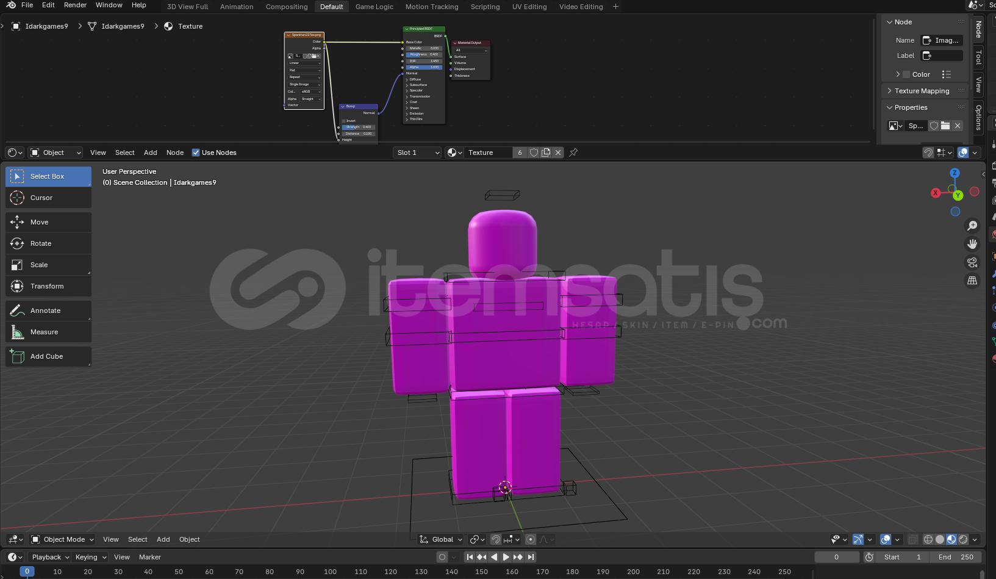
Task: Choose the Rotate tool
Action: click(49, 243)
